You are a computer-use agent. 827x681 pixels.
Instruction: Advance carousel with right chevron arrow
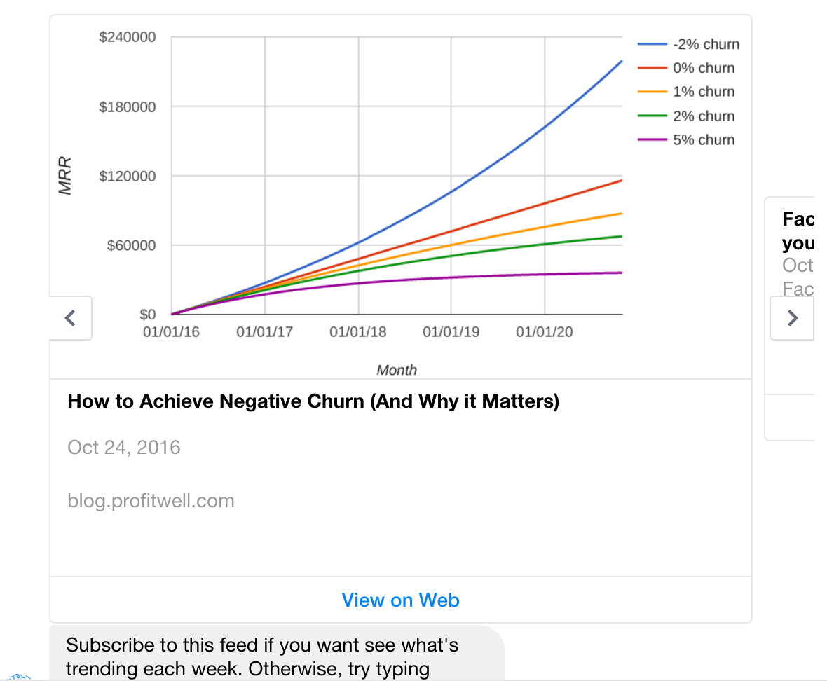click(792, 318)
